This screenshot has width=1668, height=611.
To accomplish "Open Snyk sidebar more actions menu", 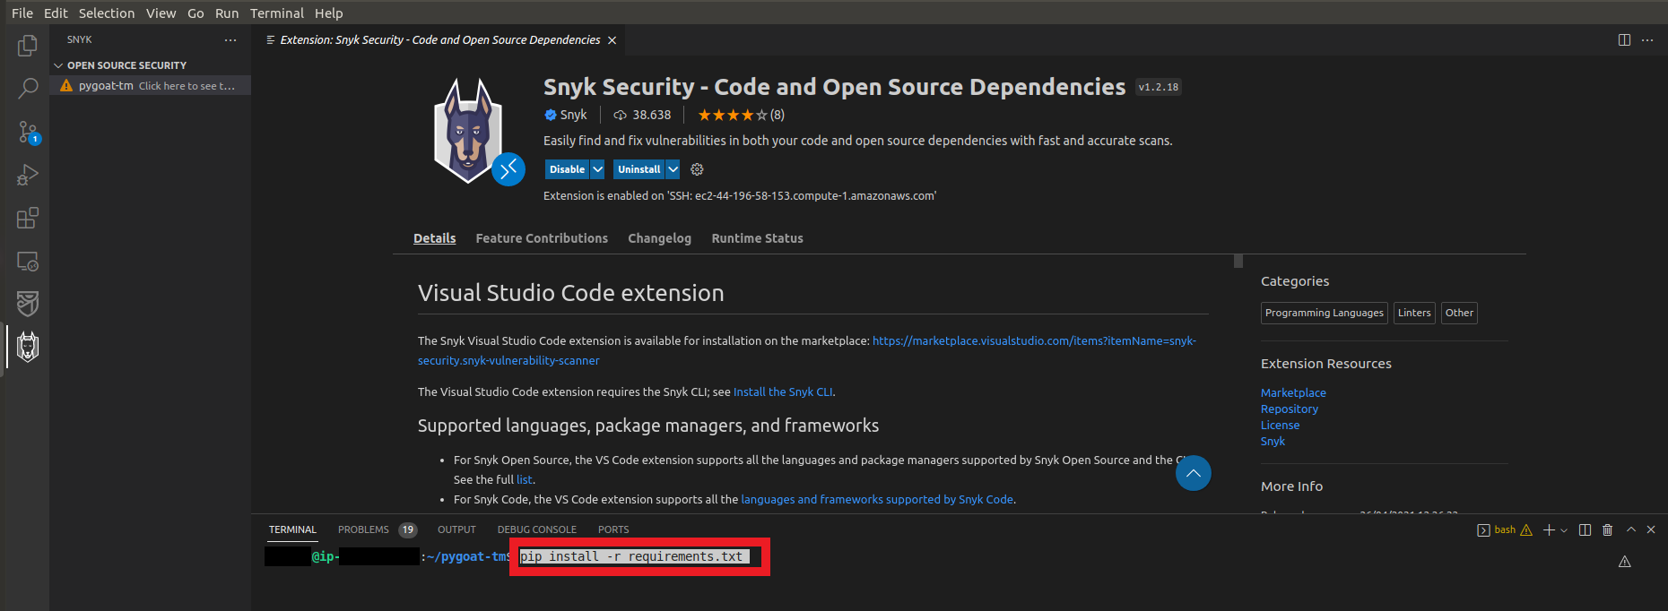I will click(230, 39).
